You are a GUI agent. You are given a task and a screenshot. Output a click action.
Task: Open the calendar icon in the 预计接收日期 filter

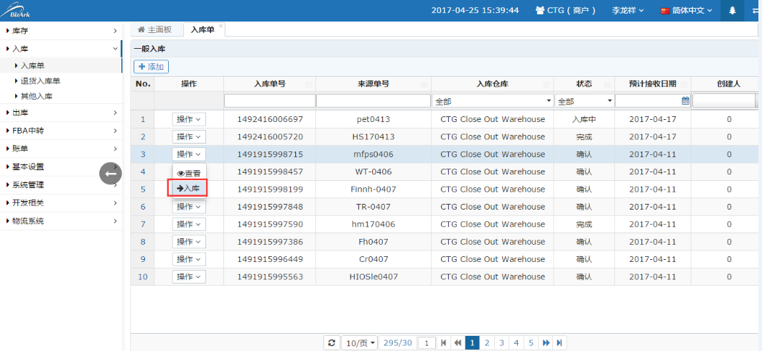tap(685, 101)
